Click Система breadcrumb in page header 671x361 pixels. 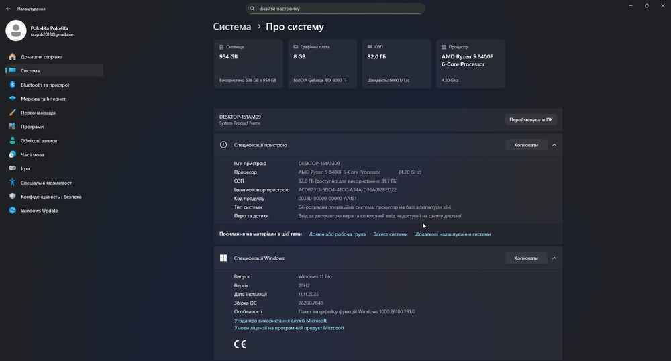point(231,27)
